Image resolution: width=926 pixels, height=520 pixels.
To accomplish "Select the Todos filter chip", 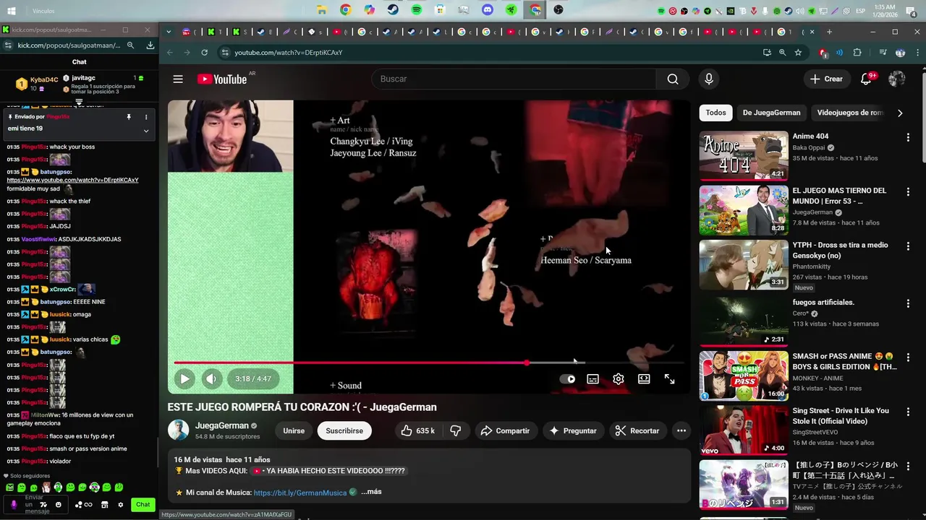I will point(715,113).
